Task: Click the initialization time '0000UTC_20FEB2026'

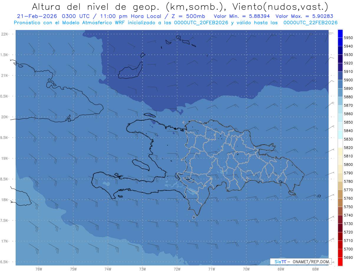Action: click(x=201, y=22)
